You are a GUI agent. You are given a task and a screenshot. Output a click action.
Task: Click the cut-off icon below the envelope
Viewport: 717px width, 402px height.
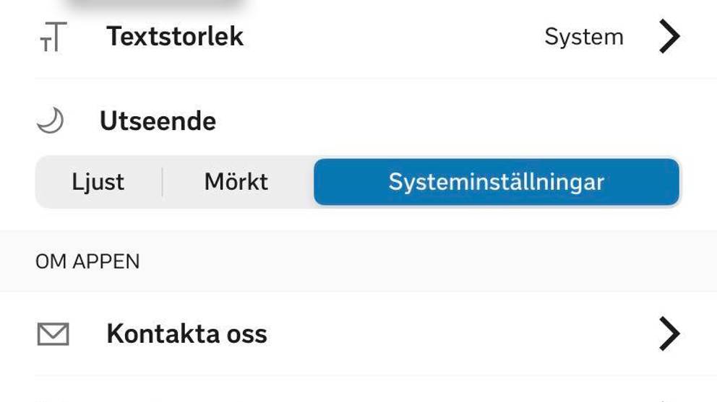pos(52,399)
